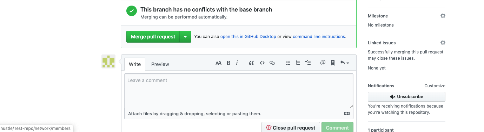This screenshot has width=484, height=132.
Task: Click Attach files by dragging area
Action: coord(239,113)
